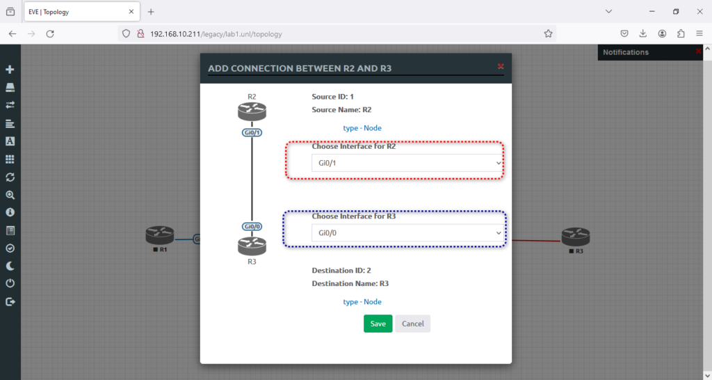Open the Zoom magnifier sidebar icon
Viewport: 712px width, 380px height.
[x=10, y=195]
